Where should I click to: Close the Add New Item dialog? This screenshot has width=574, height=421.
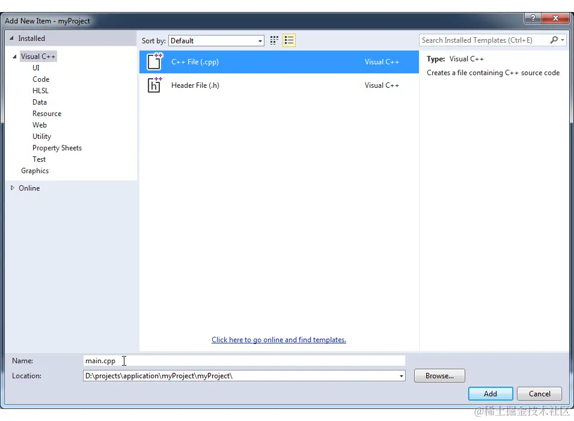pyautogui.click(x=555, y=18)
